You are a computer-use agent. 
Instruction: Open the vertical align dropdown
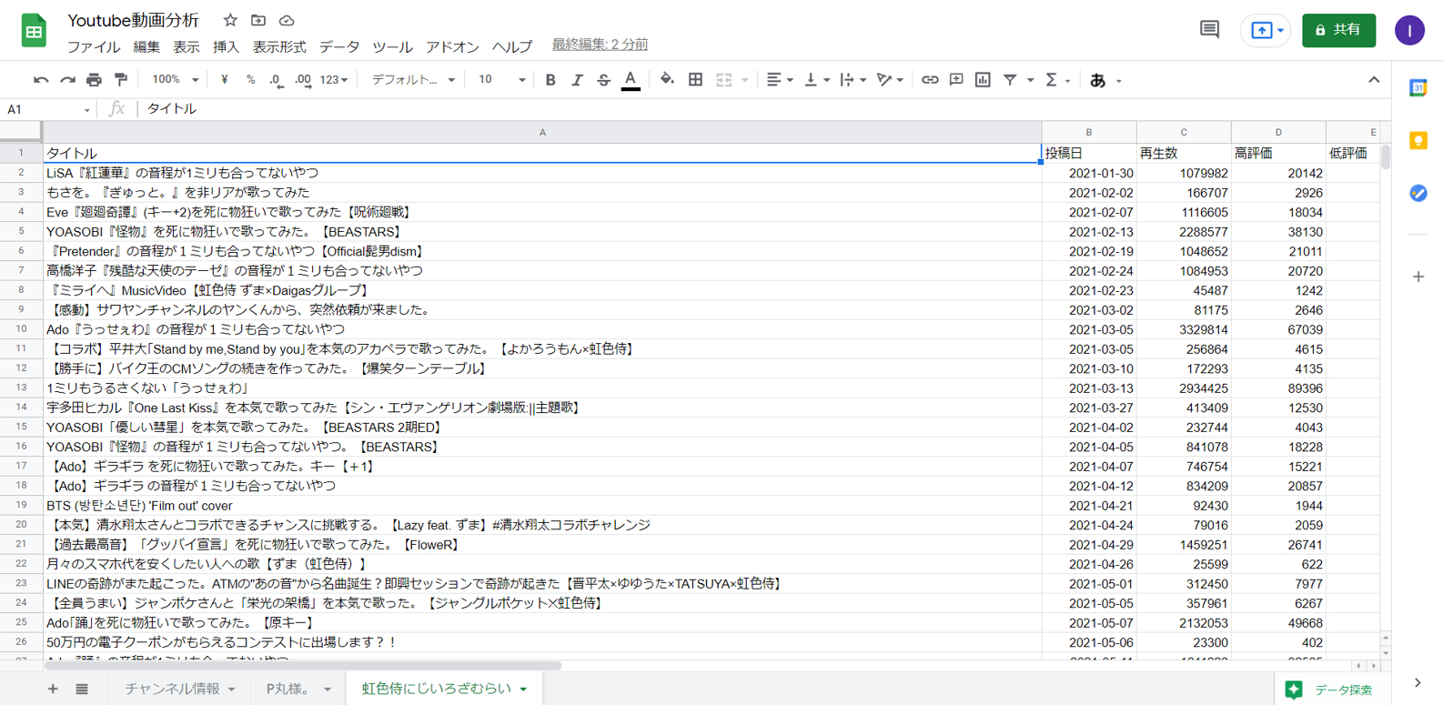point(817,80)
